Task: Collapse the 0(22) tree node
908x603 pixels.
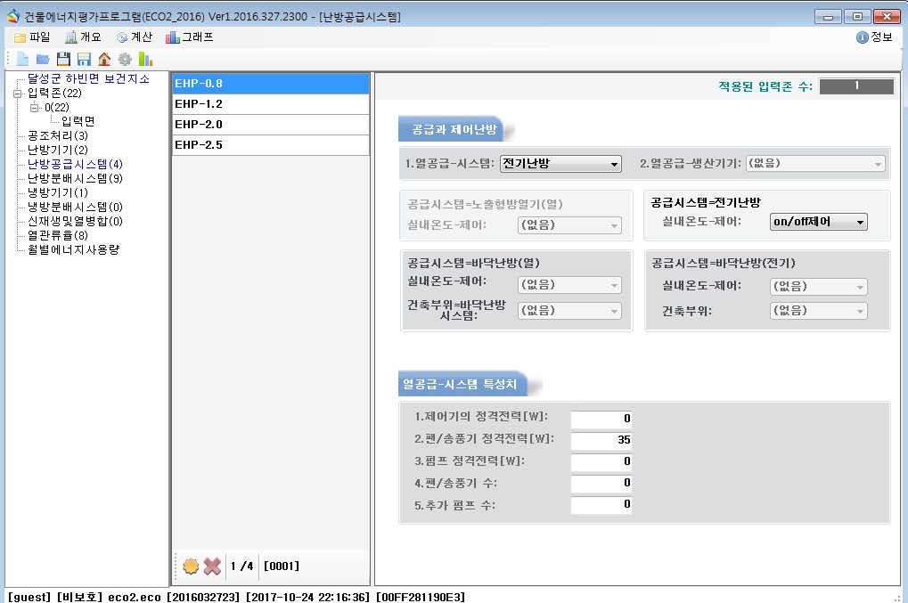Action: [x=35, y=108]
